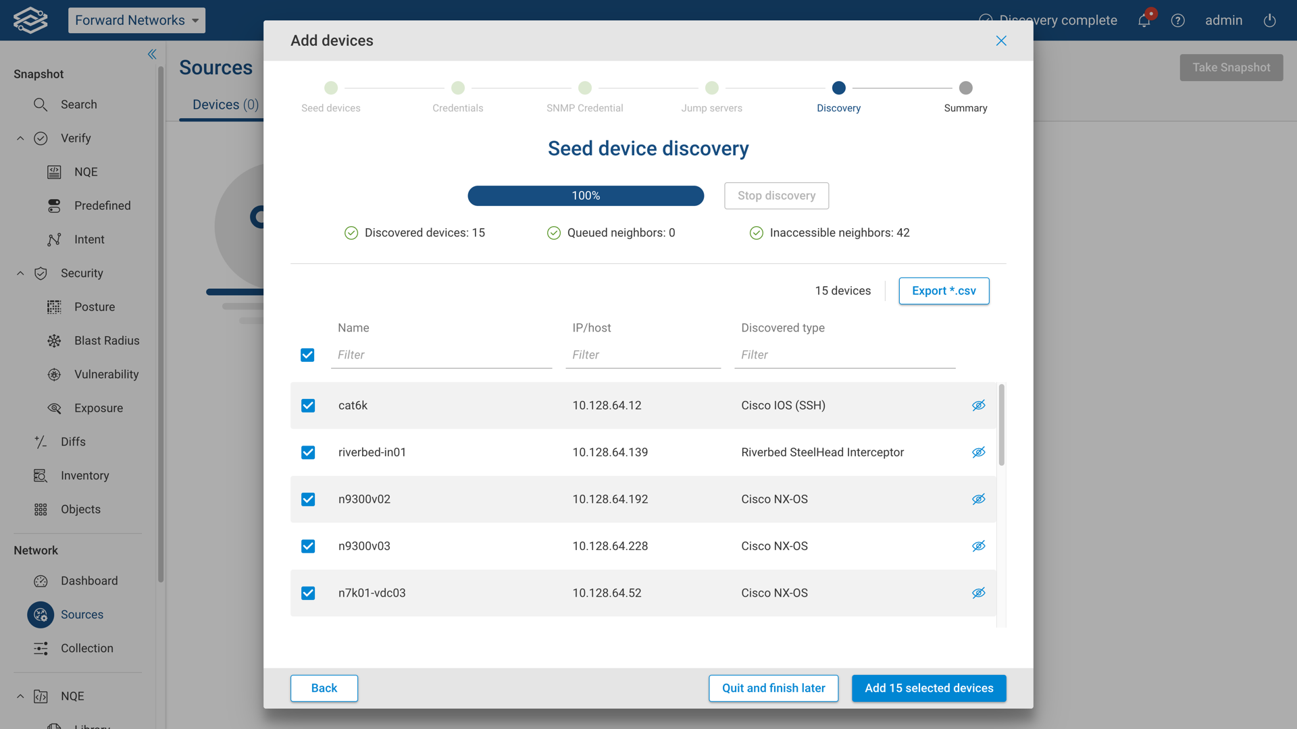Uncheck the cat6k device checkbox
1297x729 pixels.
coord(308,405)
